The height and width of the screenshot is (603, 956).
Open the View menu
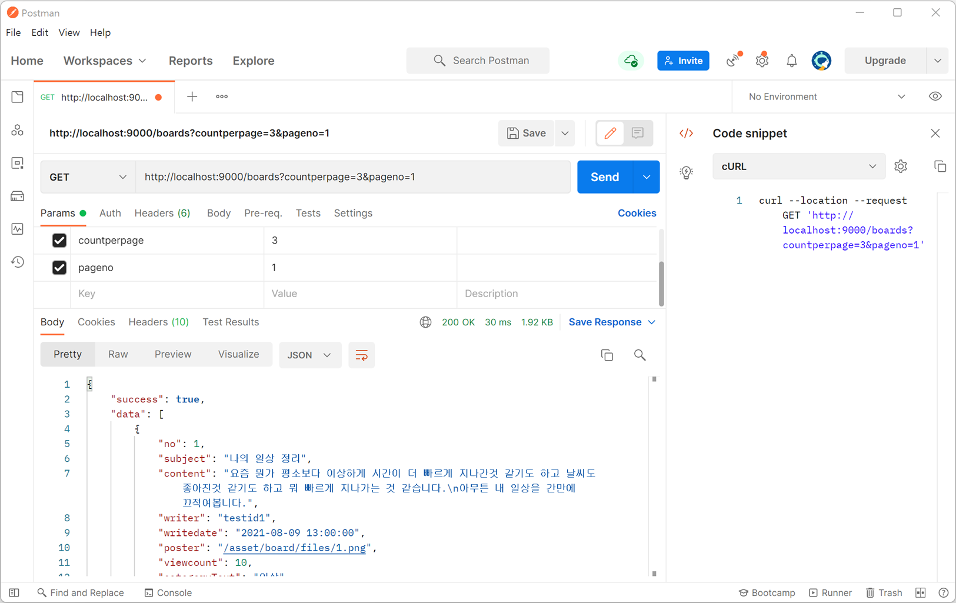tap(69, 32)
